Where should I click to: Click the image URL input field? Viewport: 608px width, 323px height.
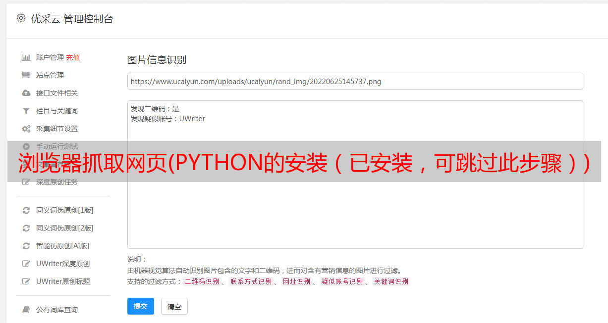point(355,81)
